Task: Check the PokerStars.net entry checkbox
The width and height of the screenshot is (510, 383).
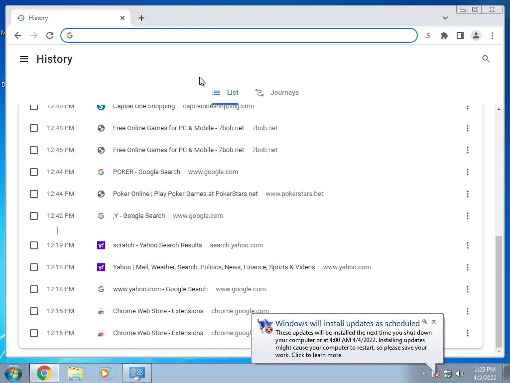Action: 34,194
